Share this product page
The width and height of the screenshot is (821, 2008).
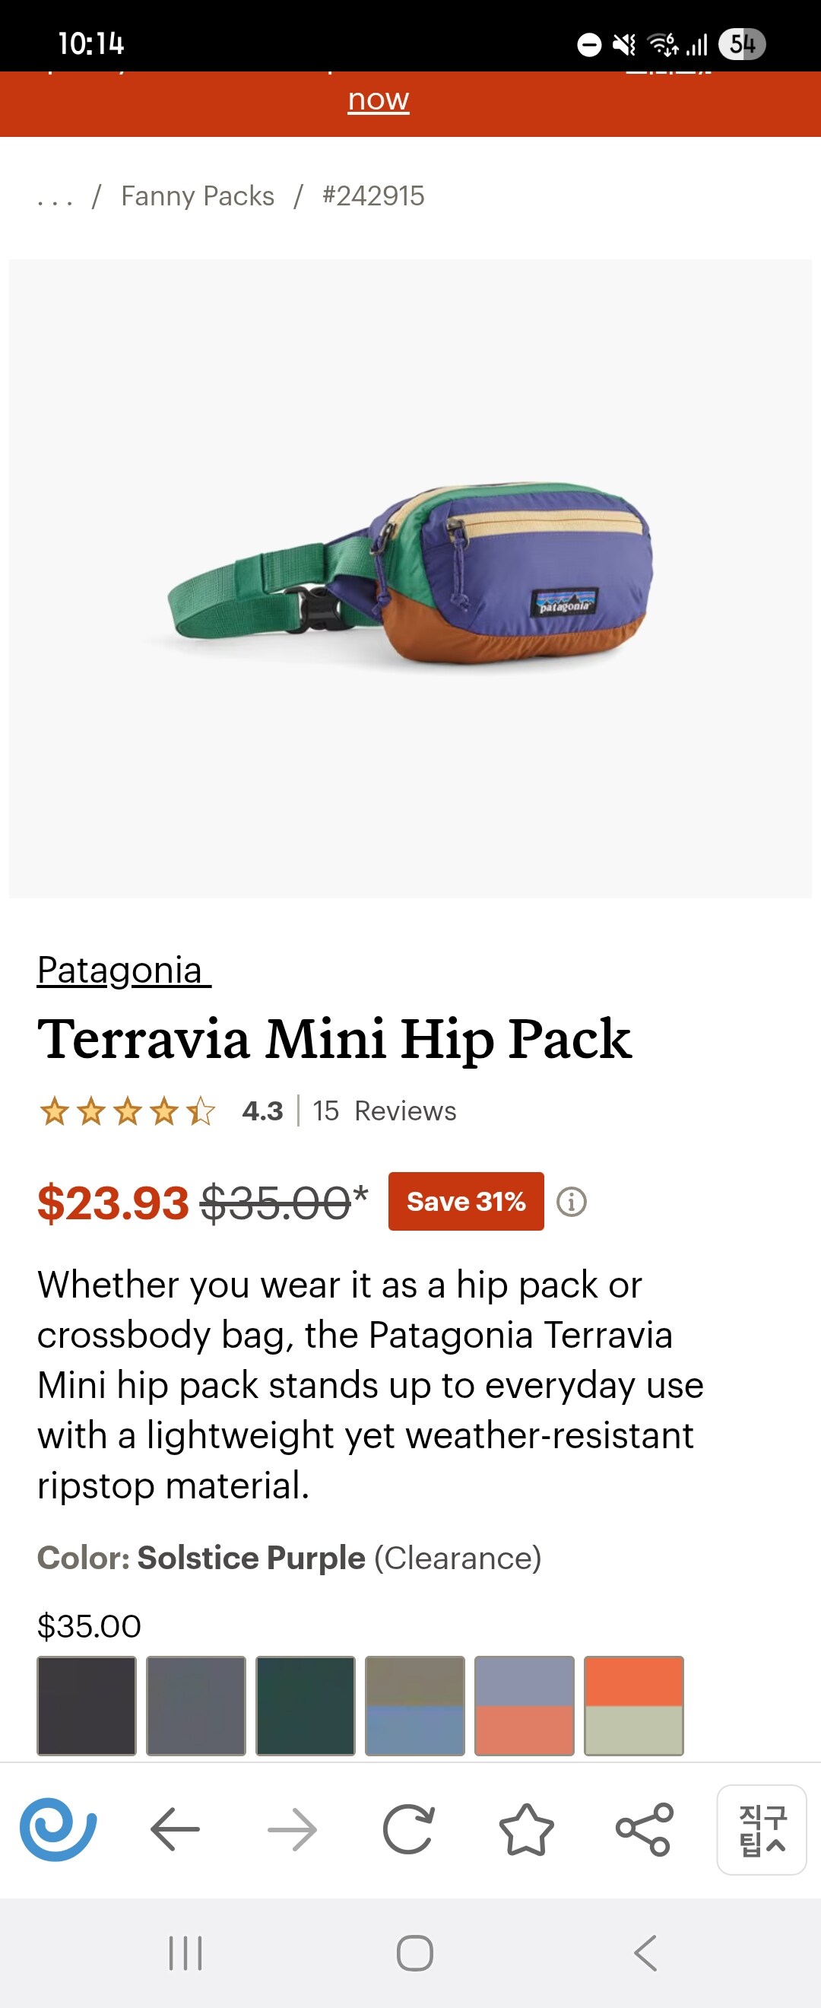point(643,1828)
